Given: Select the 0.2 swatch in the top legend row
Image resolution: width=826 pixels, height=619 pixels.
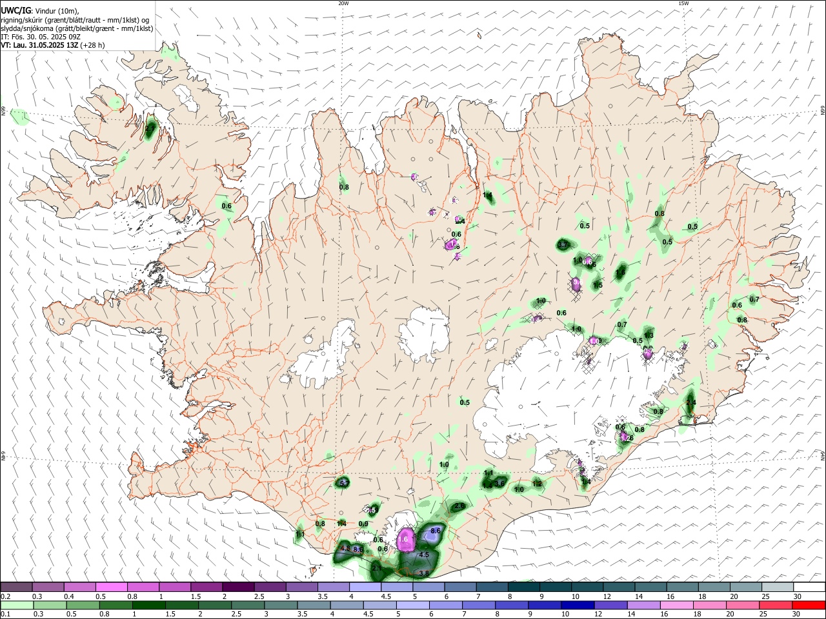Looking at the screenshot, I should 16,587.
